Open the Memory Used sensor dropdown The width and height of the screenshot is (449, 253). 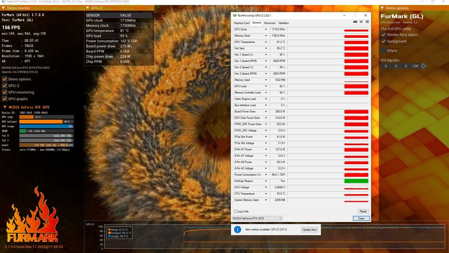click(x=266, y=80)
